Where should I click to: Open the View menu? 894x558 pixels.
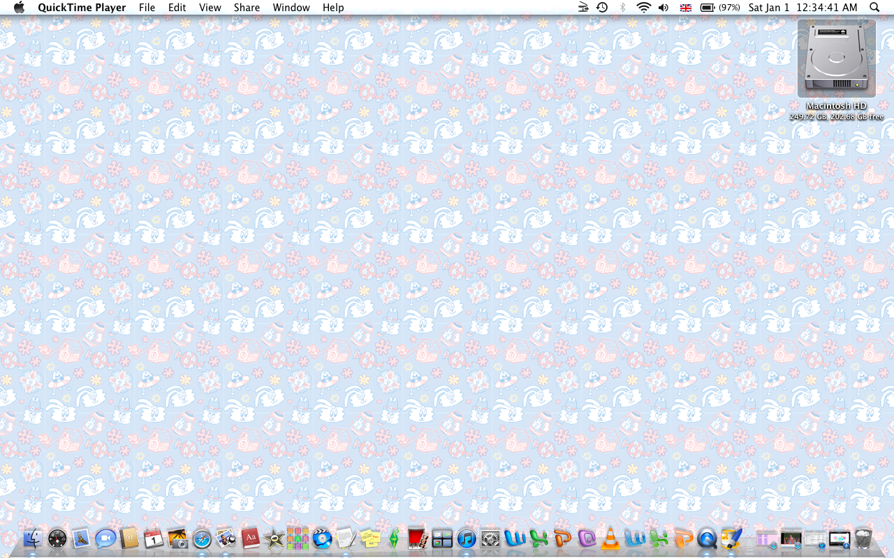(210, 8)
